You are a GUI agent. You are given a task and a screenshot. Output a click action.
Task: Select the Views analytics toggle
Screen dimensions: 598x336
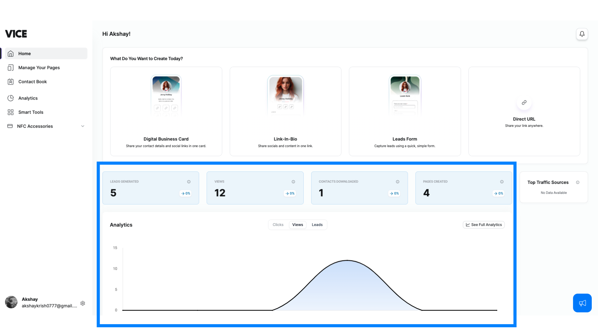coord(297,224)
